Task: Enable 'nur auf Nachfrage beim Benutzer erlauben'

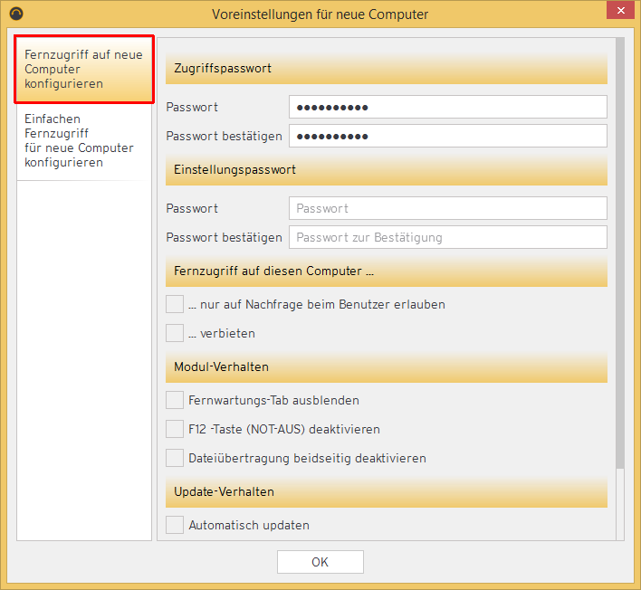Action: [x=175, y=304]
